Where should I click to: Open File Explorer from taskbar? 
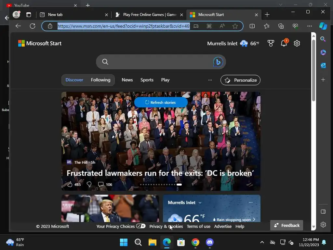click(x=152, y=242)
